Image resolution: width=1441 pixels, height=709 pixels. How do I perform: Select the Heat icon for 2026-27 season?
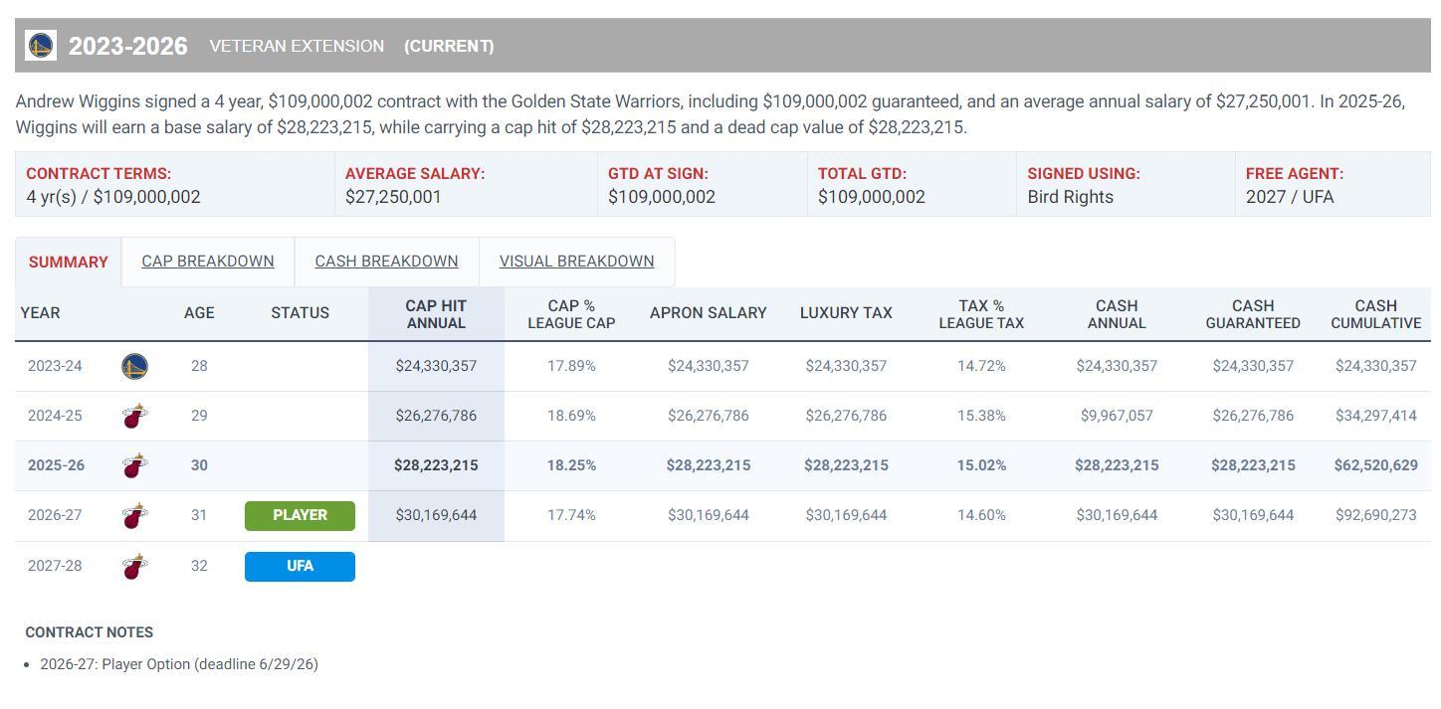click(x=134, y=515)
